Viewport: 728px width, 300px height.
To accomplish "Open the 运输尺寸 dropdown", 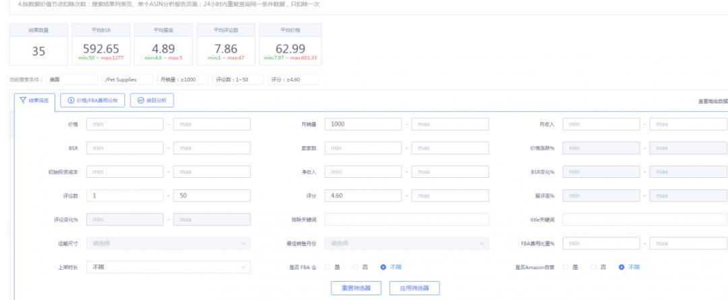I will (x=168, y=243).
